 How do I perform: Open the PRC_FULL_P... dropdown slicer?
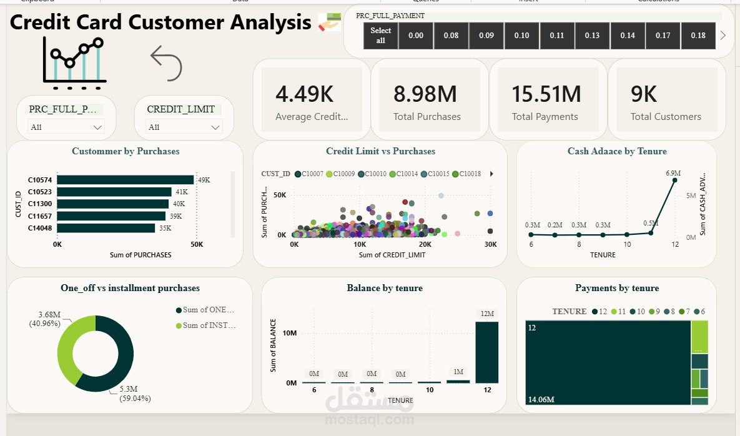point(66,127)
